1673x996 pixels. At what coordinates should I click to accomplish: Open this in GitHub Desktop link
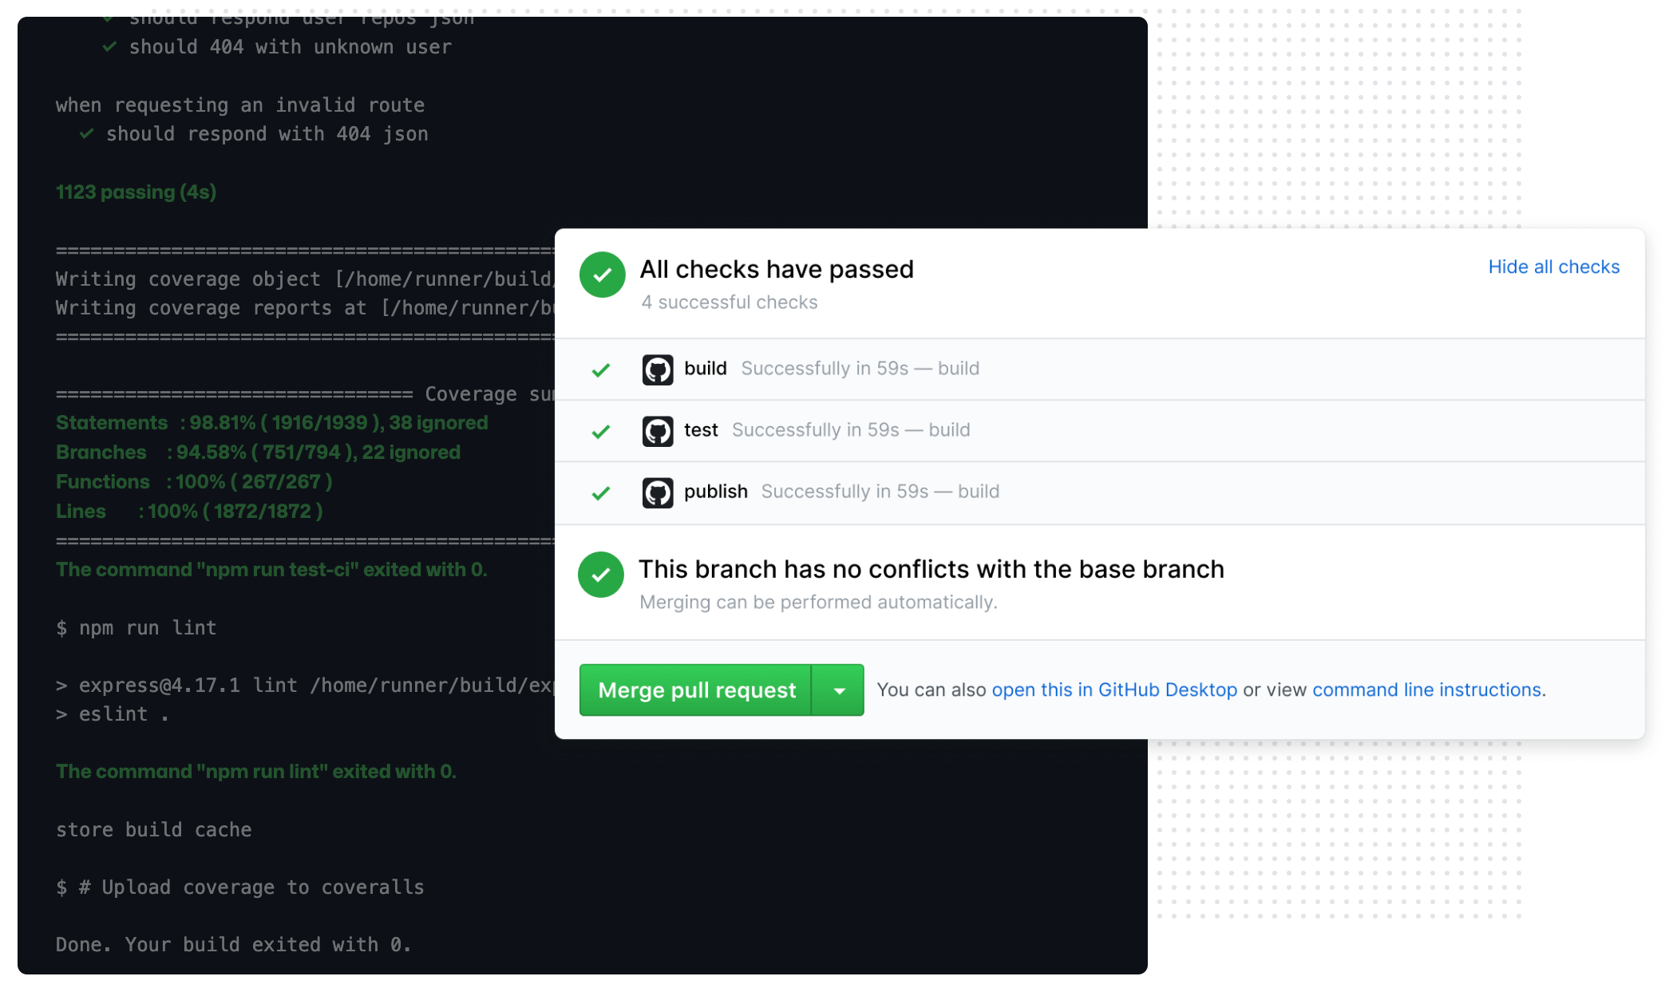(1114, 690)
